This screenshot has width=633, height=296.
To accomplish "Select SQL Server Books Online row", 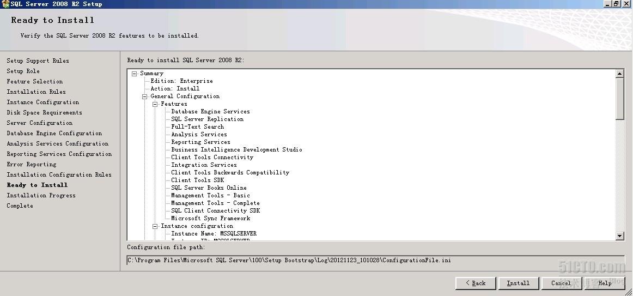I will point(209,188).
